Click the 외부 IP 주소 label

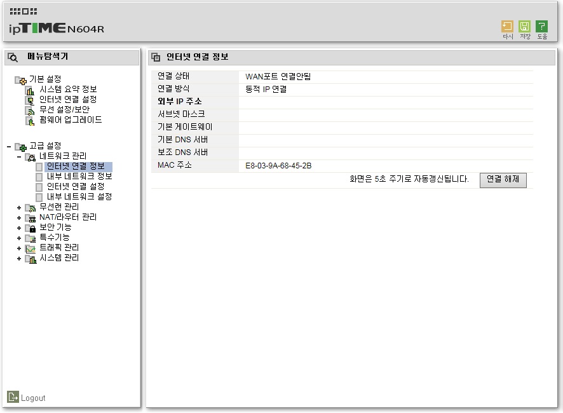pyautogui.click(x=180, y=101)
